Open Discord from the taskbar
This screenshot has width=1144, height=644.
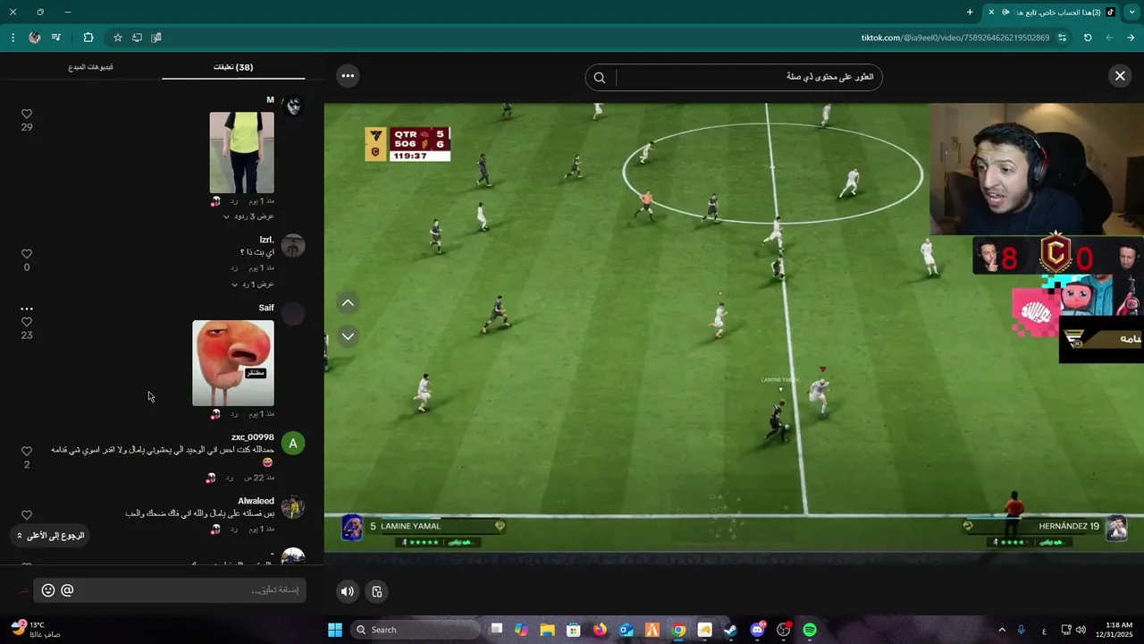tap(757, 630)
